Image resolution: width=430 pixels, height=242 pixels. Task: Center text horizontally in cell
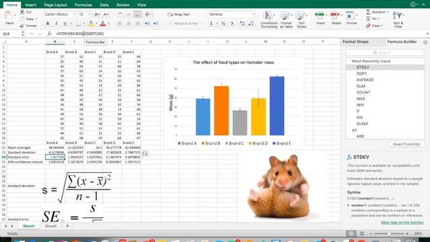tap(128, 24)
